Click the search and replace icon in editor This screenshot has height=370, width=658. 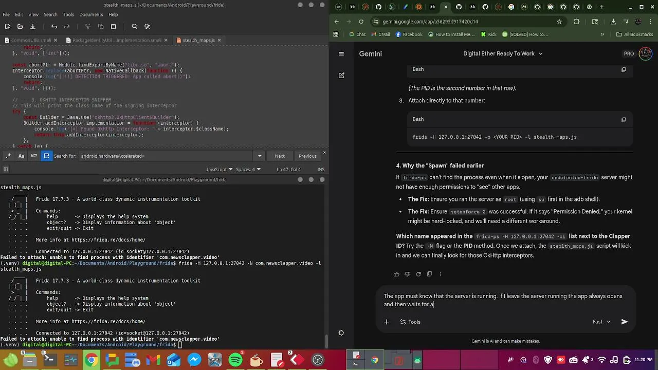point(147,26)
